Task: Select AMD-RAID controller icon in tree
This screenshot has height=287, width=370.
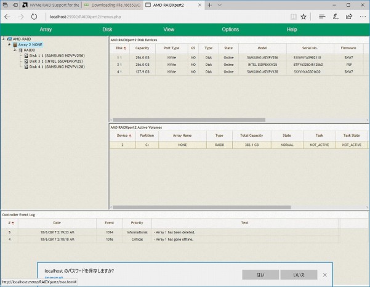Action: tap(9, 39)
